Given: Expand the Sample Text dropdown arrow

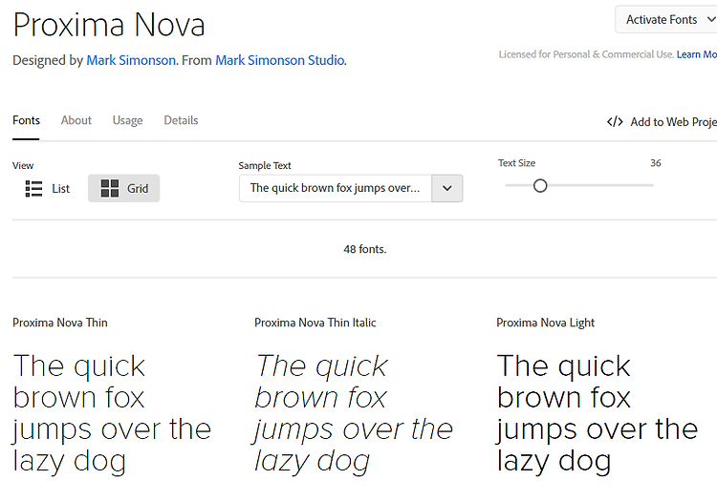Looking at the screenshot, I should [x=447, y=188].
